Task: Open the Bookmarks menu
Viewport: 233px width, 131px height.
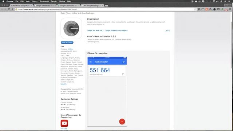Action: [x=44, y=1]
